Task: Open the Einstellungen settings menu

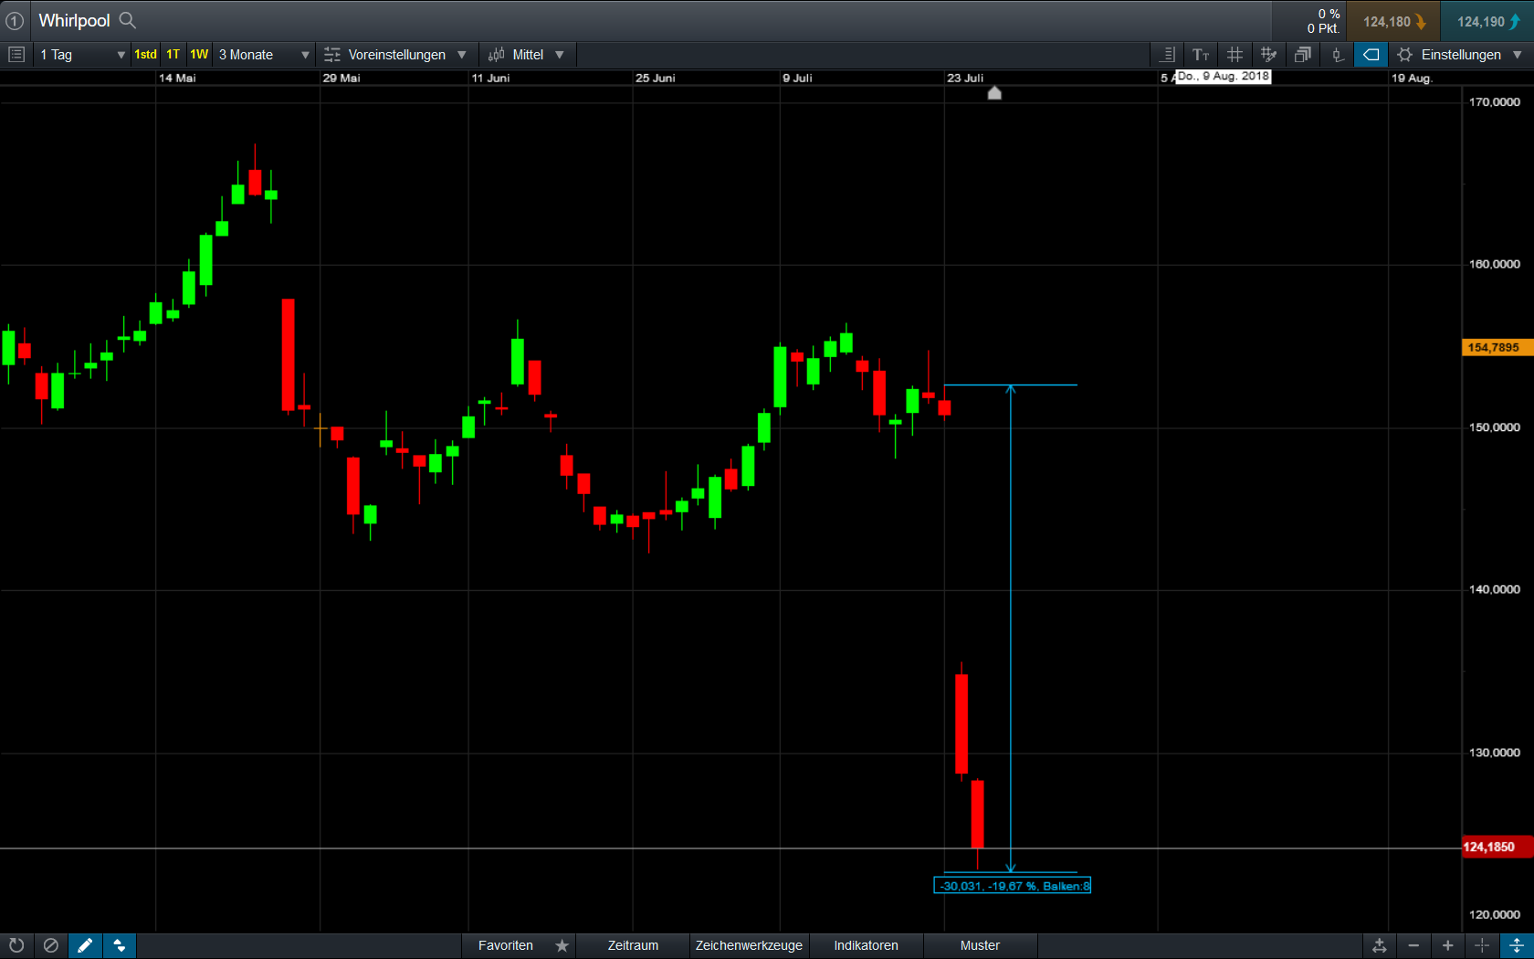Action: click(x=1460, y=55)
